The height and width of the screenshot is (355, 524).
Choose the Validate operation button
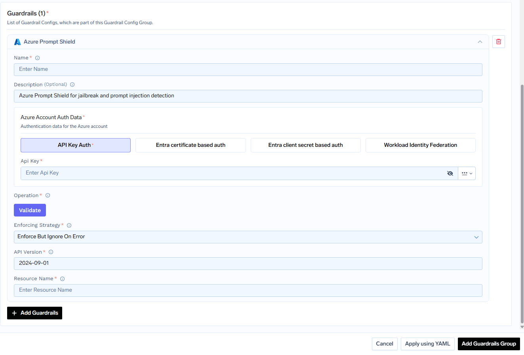pyautogui.click(x=30, y=210)
